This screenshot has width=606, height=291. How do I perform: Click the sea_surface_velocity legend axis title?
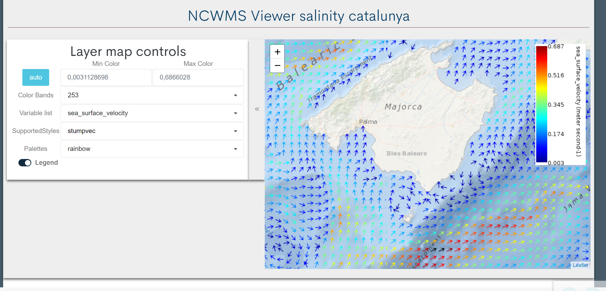coord(578,102)
